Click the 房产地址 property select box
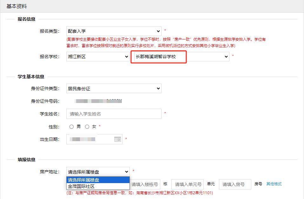The height and width of the screenshot is (199, 304). [98, 172]
